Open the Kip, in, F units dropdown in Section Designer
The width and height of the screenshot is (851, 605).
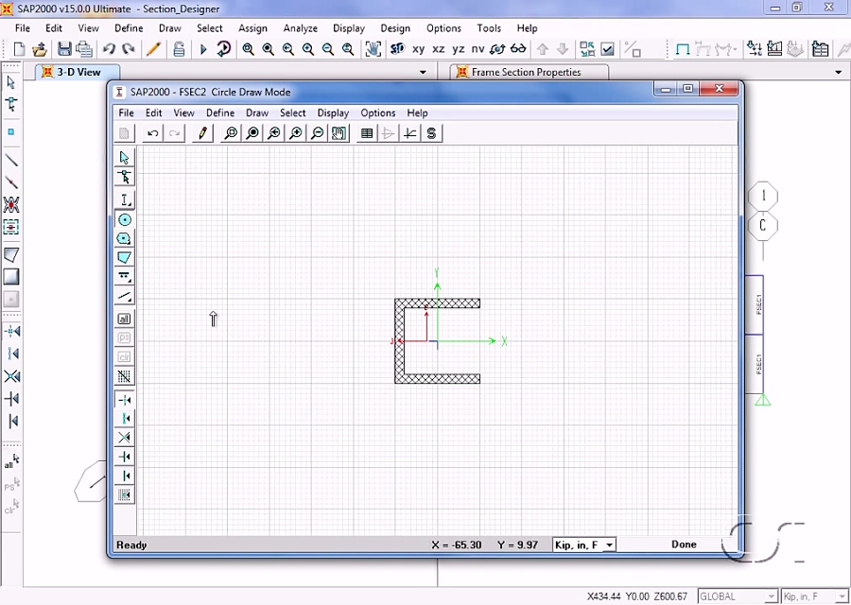[x=582, y=544]
